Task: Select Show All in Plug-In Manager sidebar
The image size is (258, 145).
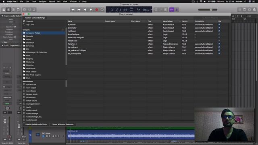Action: 29,21
